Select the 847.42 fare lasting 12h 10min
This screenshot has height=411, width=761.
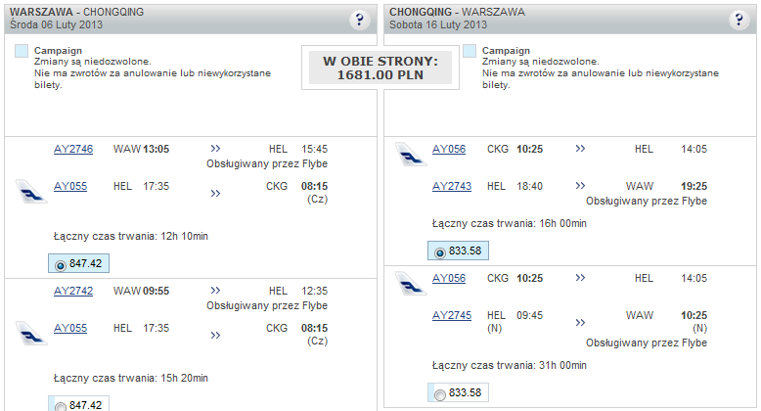(x=61, y=264)
